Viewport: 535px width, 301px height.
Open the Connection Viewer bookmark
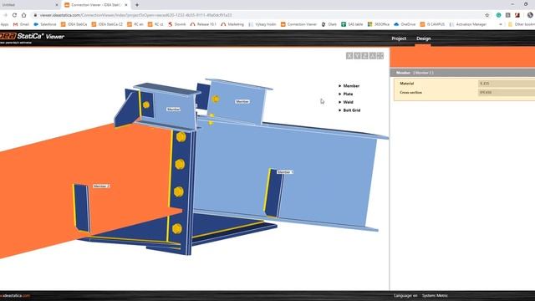(299, 24)
